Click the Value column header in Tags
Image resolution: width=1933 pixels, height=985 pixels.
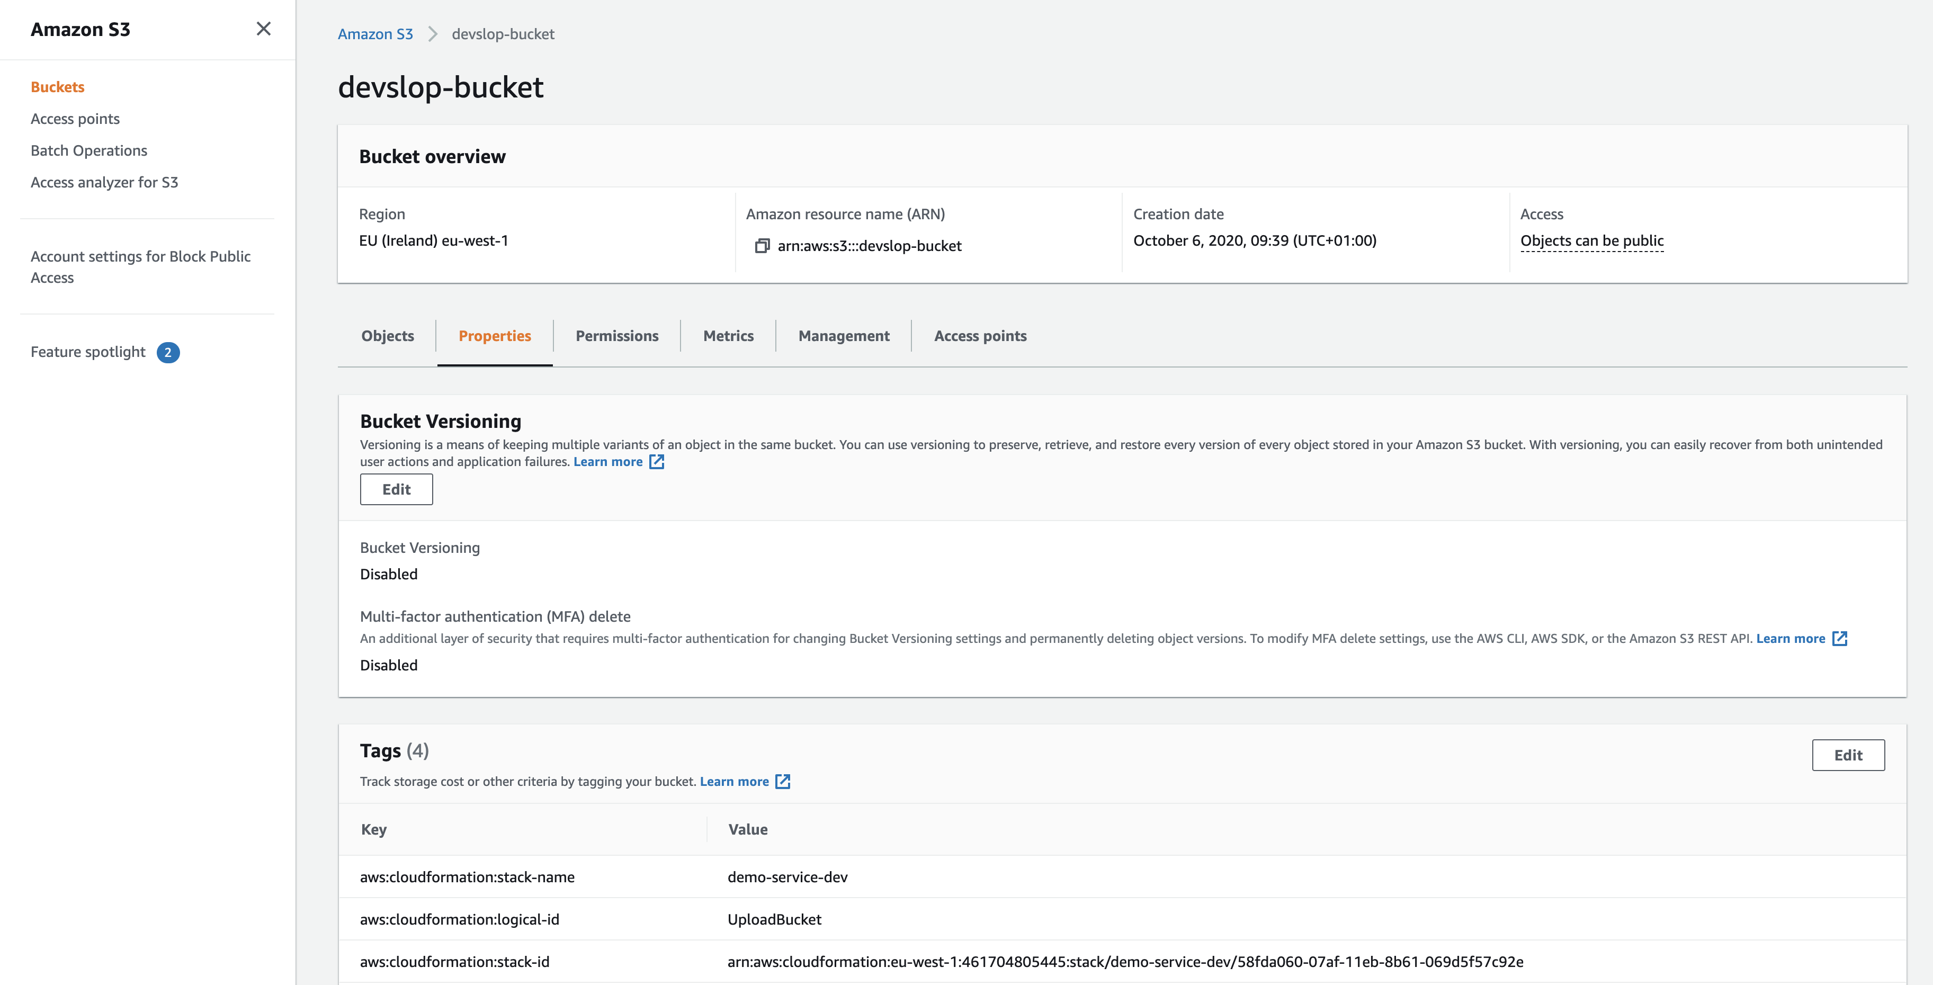tap(747, 829)
